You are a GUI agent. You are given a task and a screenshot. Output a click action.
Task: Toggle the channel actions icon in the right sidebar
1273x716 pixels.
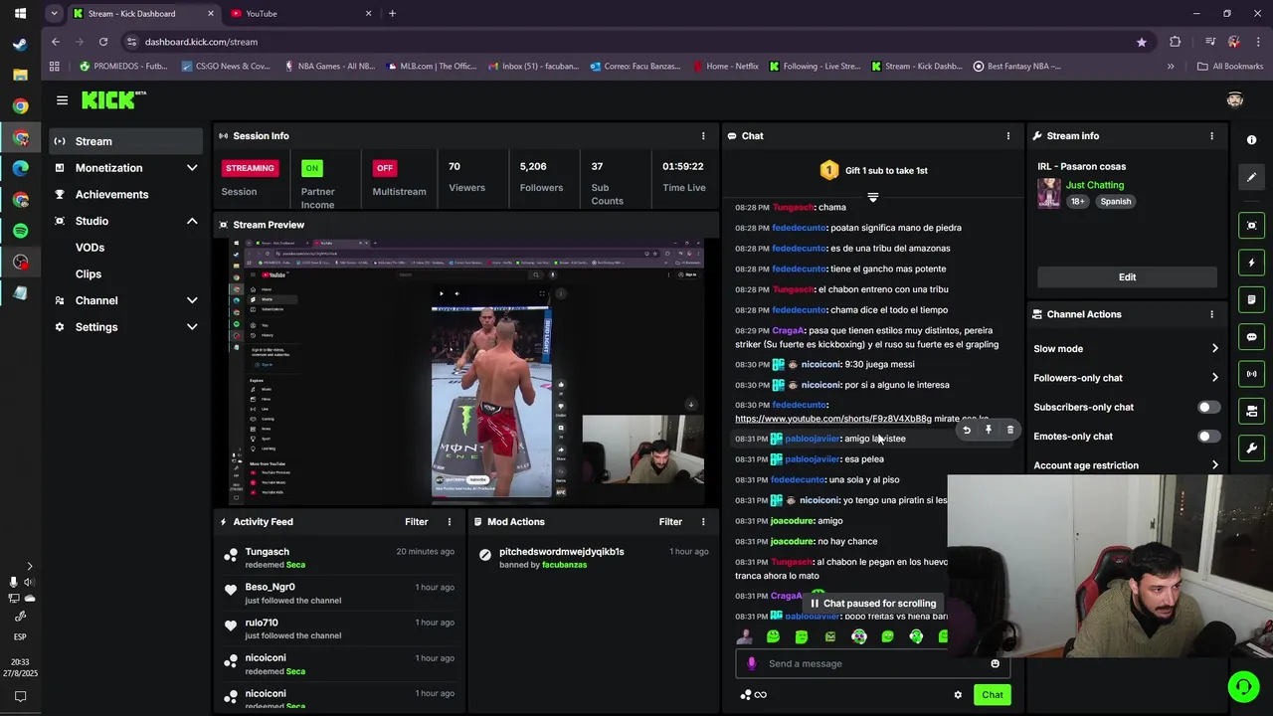(1252, 411)
